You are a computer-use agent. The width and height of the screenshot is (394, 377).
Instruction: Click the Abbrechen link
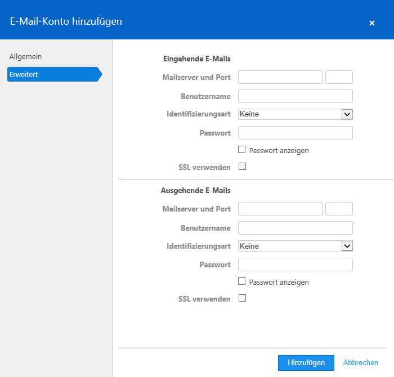[x=361, y=362]
